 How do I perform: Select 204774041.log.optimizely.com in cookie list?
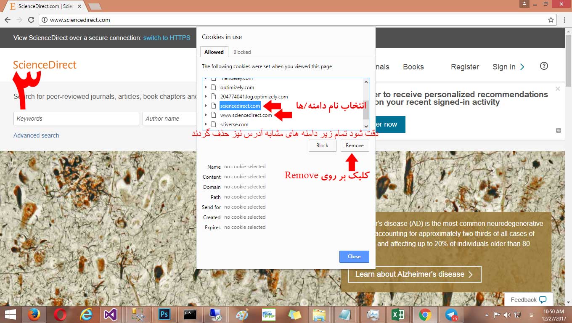tap(254, 97)
